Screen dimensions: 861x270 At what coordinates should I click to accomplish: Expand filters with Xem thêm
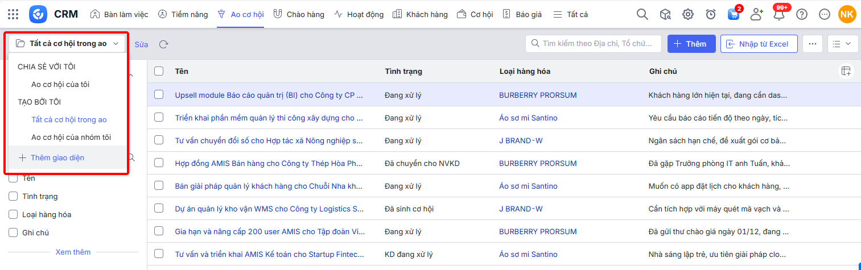(73, 252)
